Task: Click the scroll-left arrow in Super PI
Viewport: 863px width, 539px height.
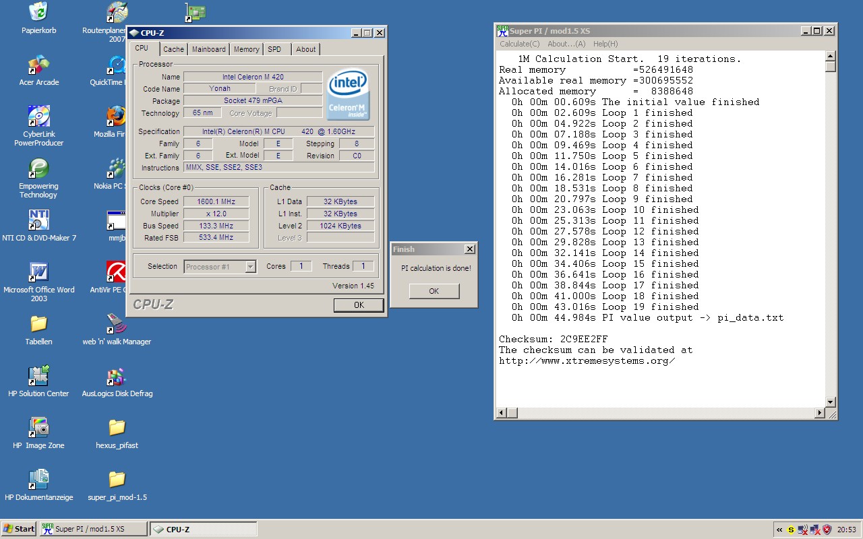Action: coord(502,412)
